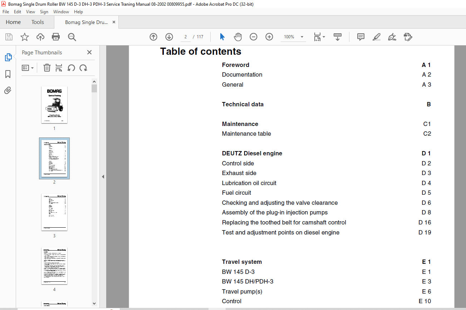Image resolution: width=466 pixels, height=310 pixels.
Task: Click the stamp tool icon
Action: point(408,37)
